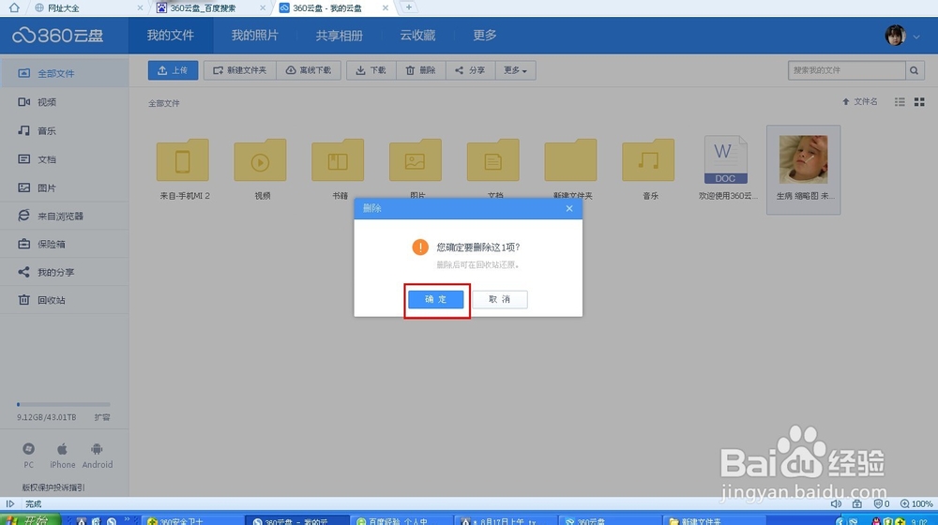Expand the toolbar 更多 dropdown
This screenshot has width=938, height=525.
click(x=515, y=70)
